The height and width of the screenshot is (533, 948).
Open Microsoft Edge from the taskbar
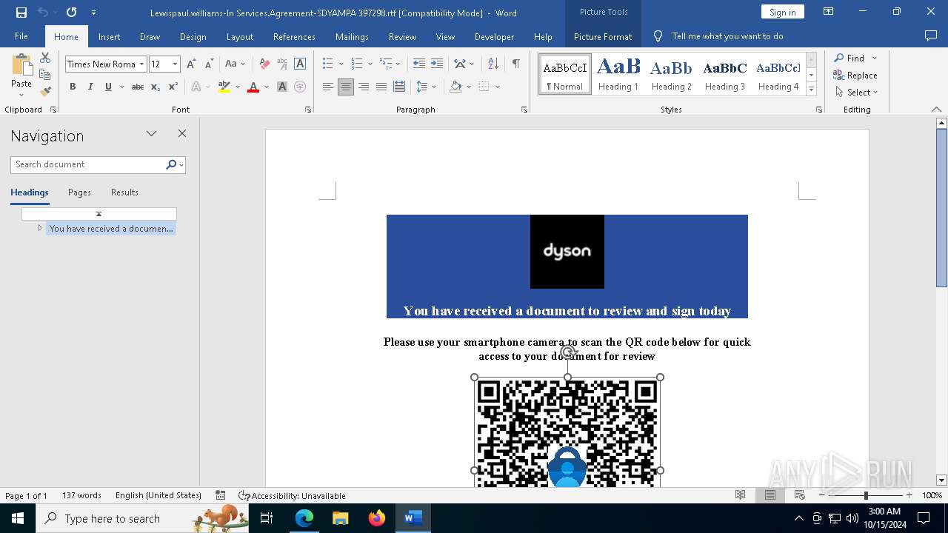(x=304, y=518)
